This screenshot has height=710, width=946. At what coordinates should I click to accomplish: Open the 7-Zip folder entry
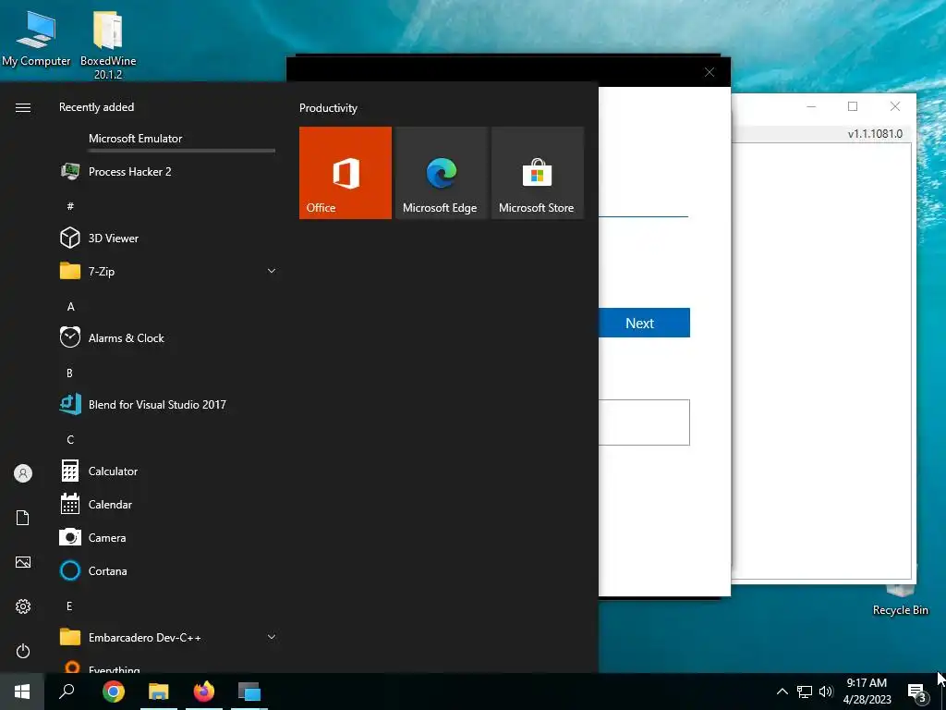pyautogui.click(x=168, y=272)
